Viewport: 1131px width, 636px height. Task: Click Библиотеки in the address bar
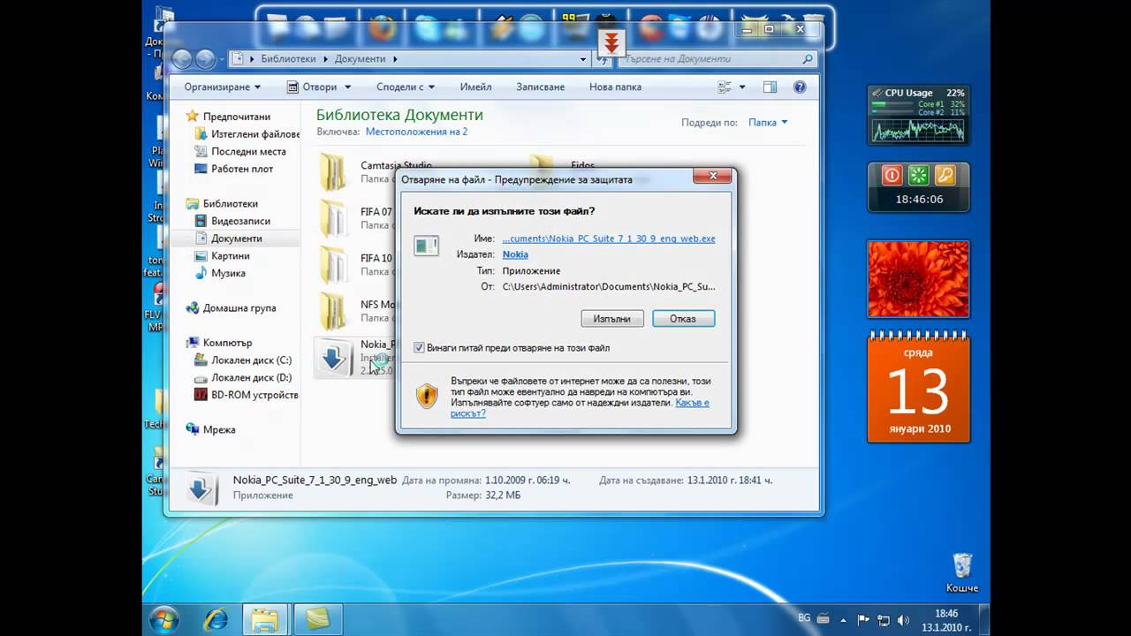pos(288,59)
